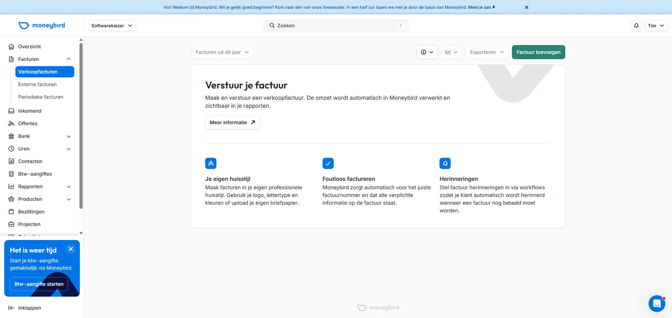Click sidebar scroll down arrow
The height and width of the screenshot is (318, 672).
point(81,233)
